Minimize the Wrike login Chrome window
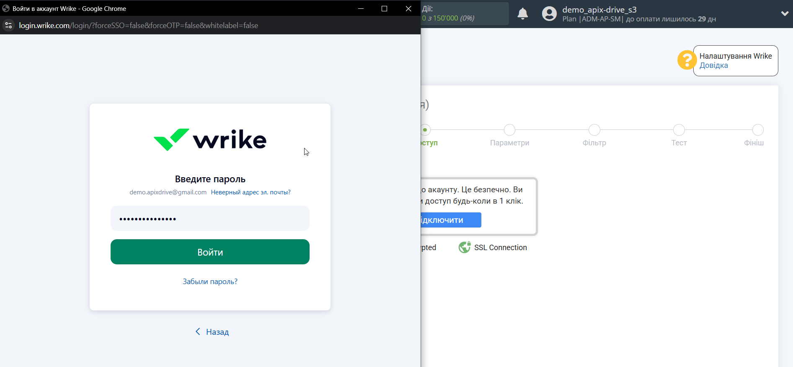Screen dimensions: 793x367 click(x=361, y=8)
